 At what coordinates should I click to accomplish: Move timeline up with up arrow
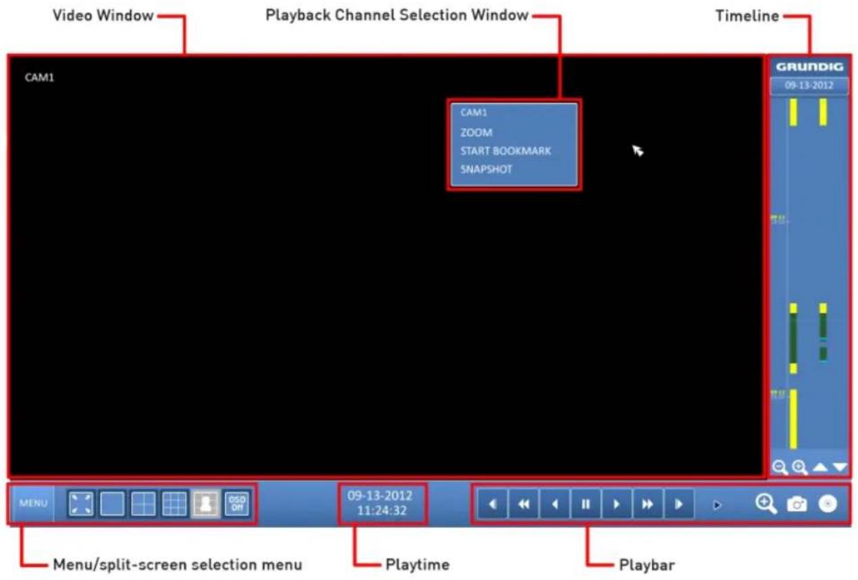tap(819, 467)
